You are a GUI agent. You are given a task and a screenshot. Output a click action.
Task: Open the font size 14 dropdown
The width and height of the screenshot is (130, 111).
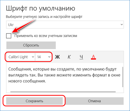pos(43,57)
